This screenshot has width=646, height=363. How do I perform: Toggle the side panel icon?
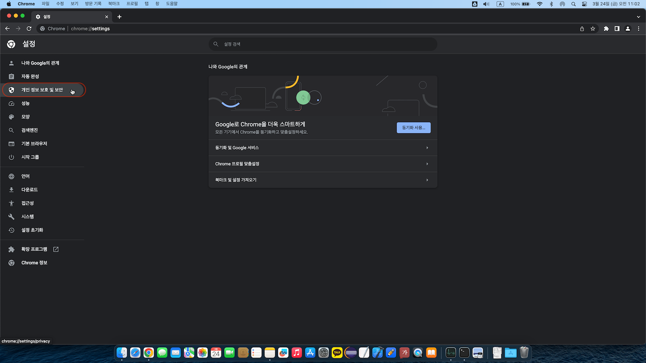pos(617,29)
